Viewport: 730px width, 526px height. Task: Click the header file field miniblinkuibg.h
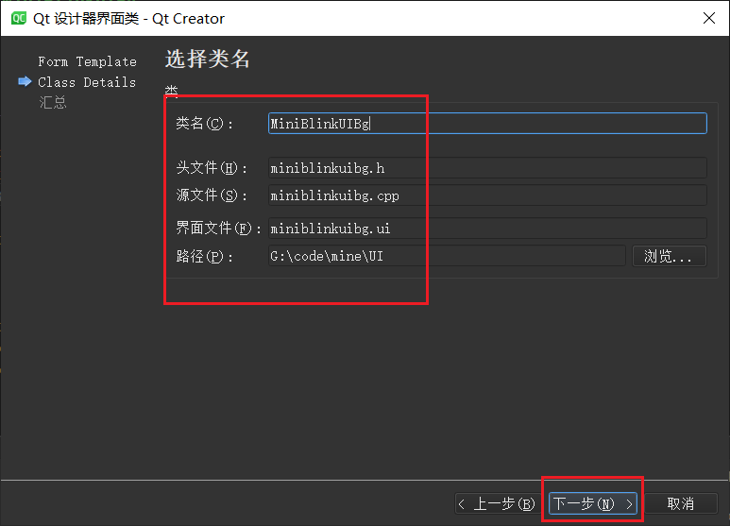point(487,167)
